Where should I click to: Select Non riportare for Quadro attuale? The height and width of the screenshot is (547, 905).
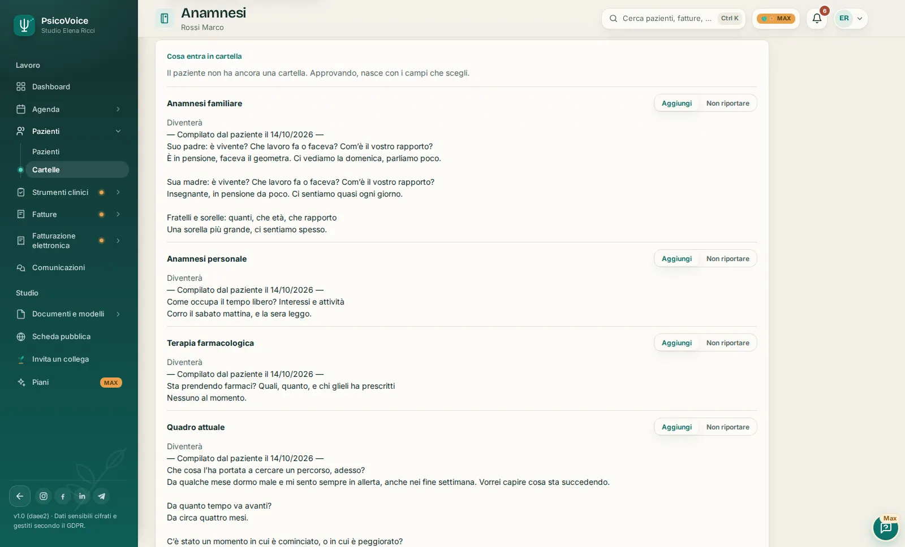[x=727, y=427]
